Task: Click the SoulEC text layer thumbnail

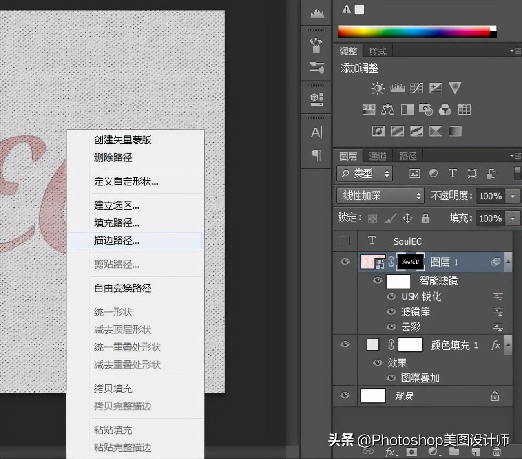Action: pos(372,241)
